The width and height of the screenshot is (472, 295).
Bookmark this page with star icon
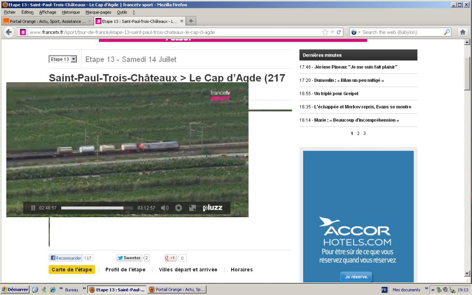pyautogui.click(x=325, y=32)
